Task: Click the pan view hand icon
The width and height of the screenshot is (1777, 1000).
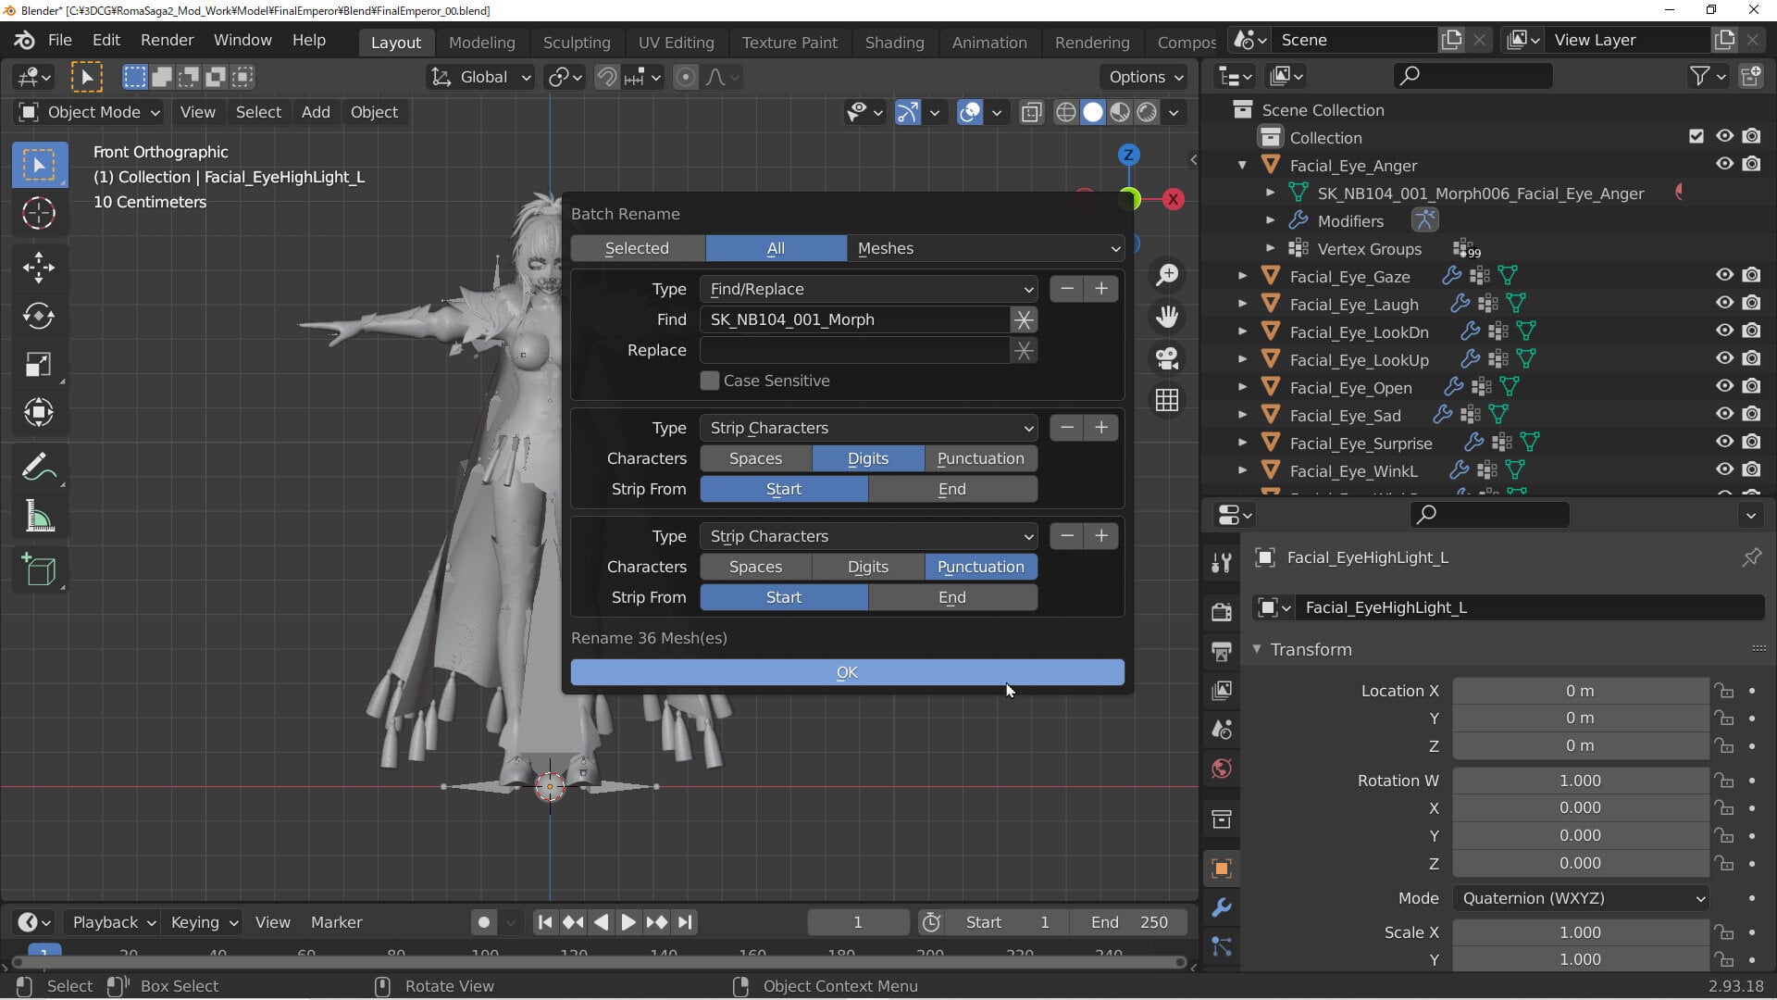Action: (1167, 317)
